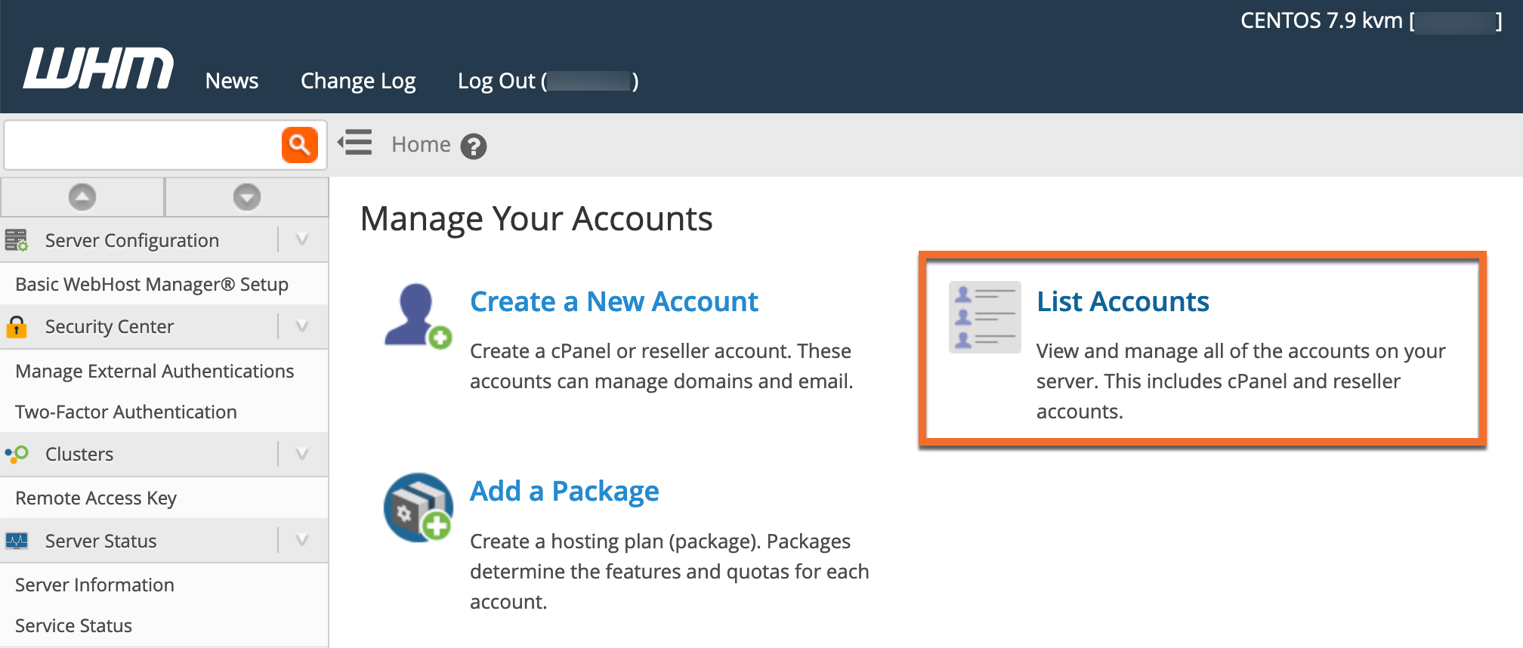Toggle the sidebar collapse menu icon

click(355, 142)
